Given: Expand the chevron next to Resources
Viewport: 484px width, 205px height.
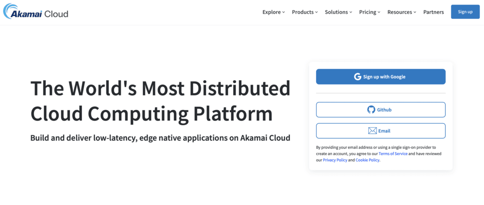Looking at the screenshot, I should point(415,12).
